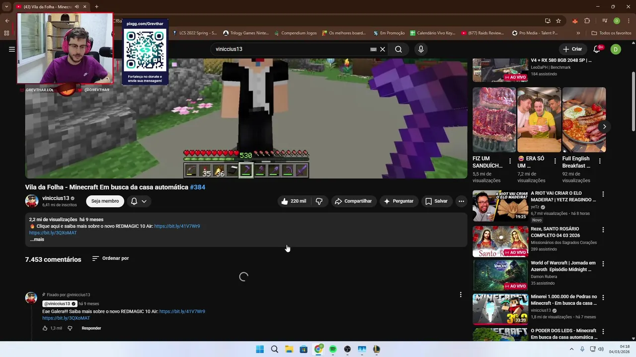Like the video showing 220 mil

click(x=293, y=201)
